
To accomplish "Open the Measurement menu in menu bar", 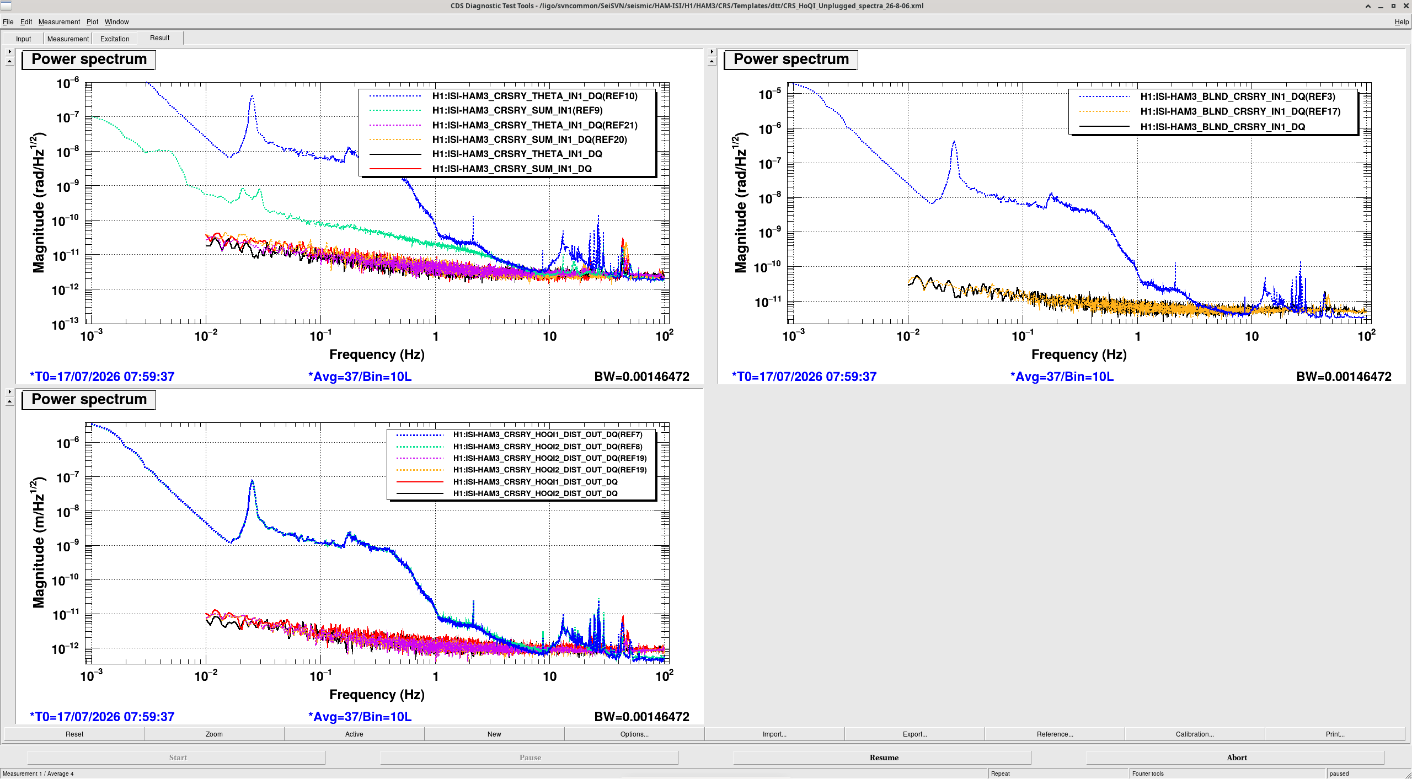I will pos(59,22).
